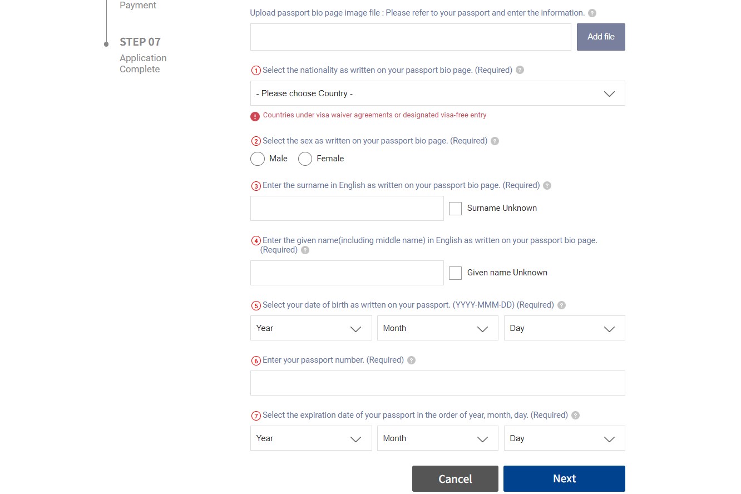The height and width of the screenshot is (494, 741).
Task: Open the passport expiration Month dropdown
Action: coord(437,438)
